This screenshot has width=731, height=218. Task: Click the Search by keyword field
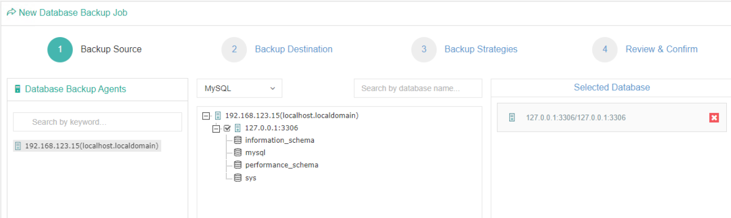97,122
